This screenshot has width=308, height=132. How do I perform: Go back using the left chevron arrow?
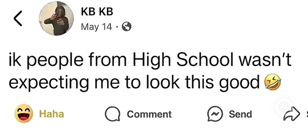click(x=18, y=19)
